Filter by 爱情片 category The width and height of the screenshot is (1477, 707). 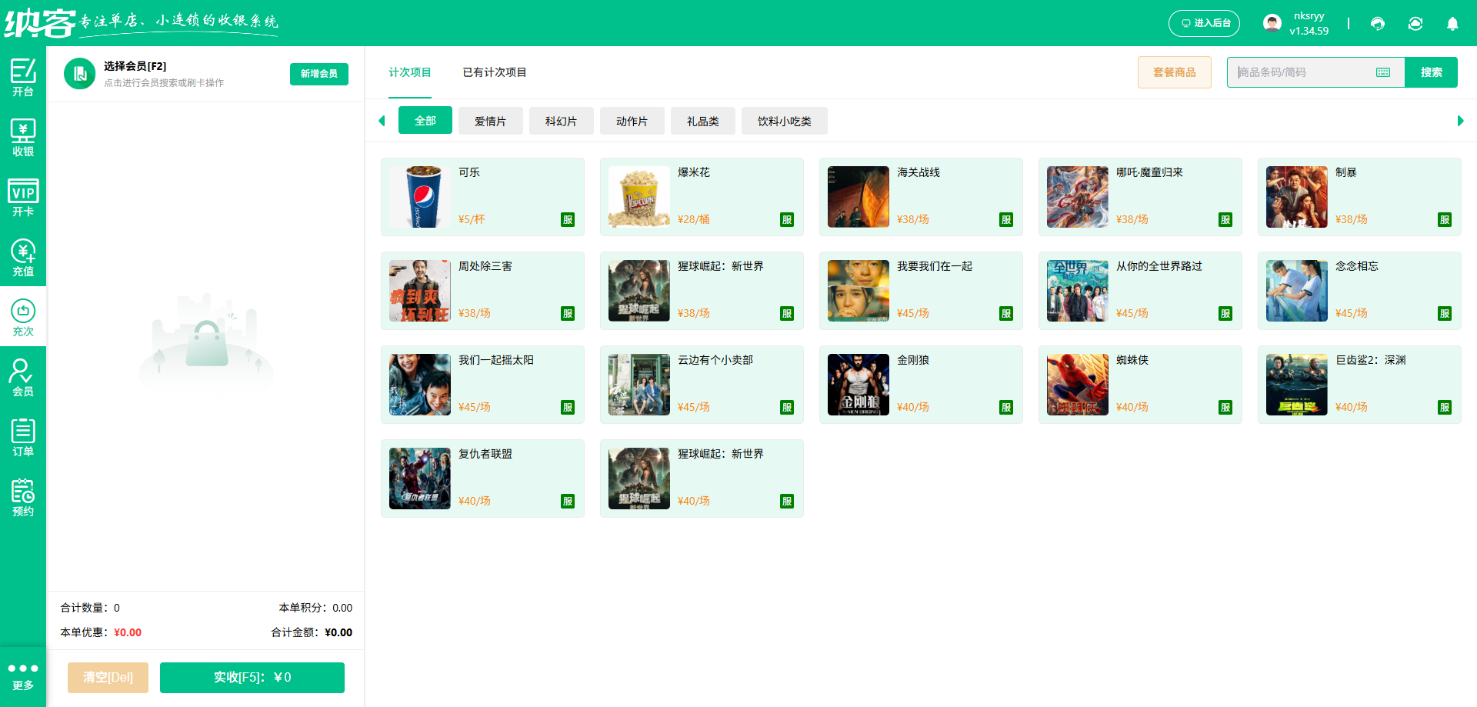[491, 121]
